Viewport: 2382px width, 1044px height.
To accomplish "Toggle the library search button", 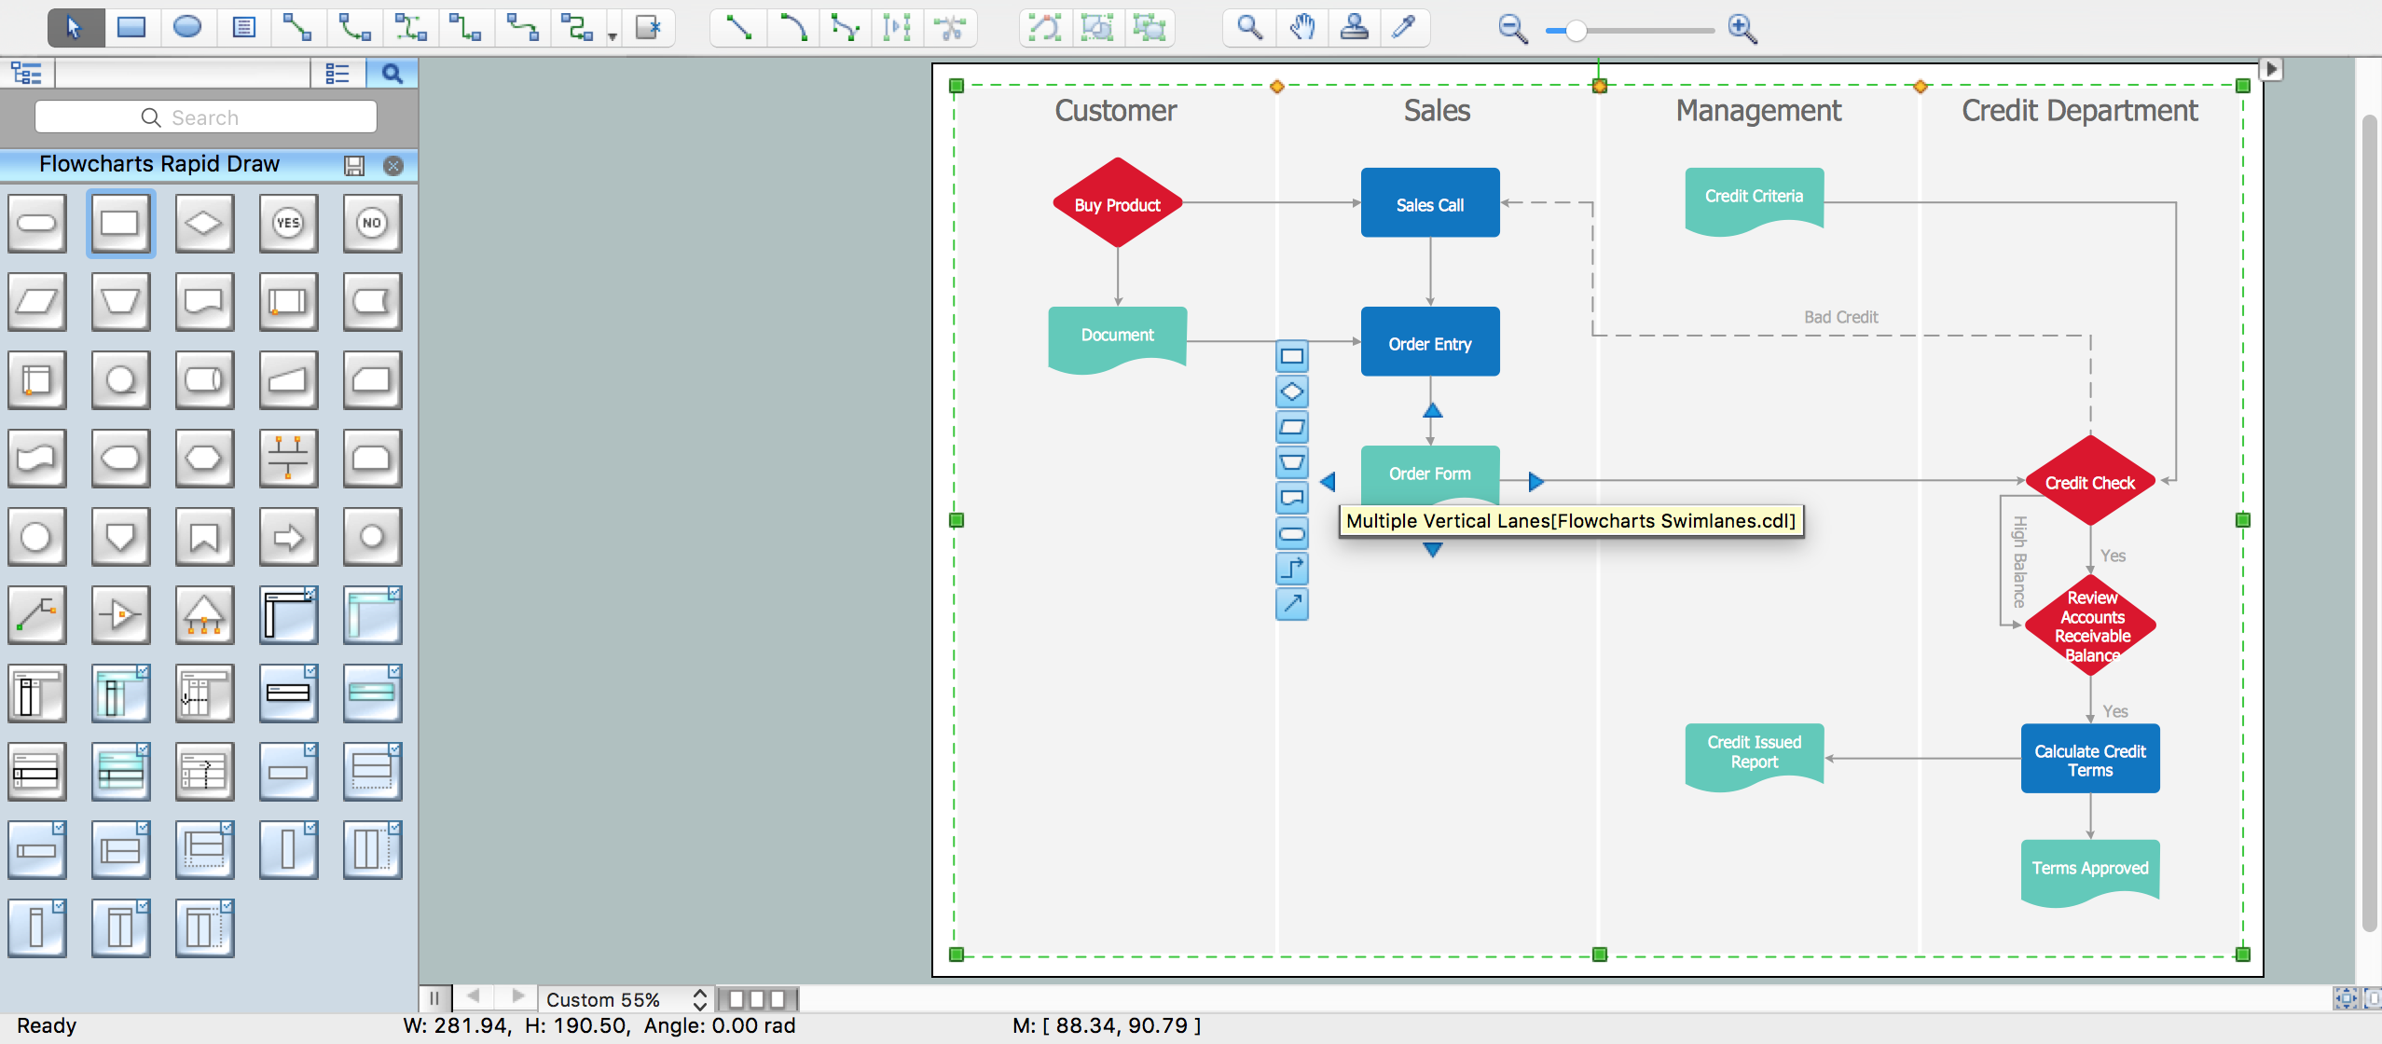I will [x=392, y=73].
